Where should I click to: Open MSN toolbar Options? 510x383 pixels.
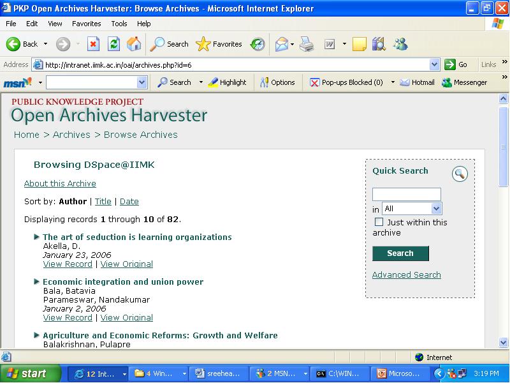(277, 82)
